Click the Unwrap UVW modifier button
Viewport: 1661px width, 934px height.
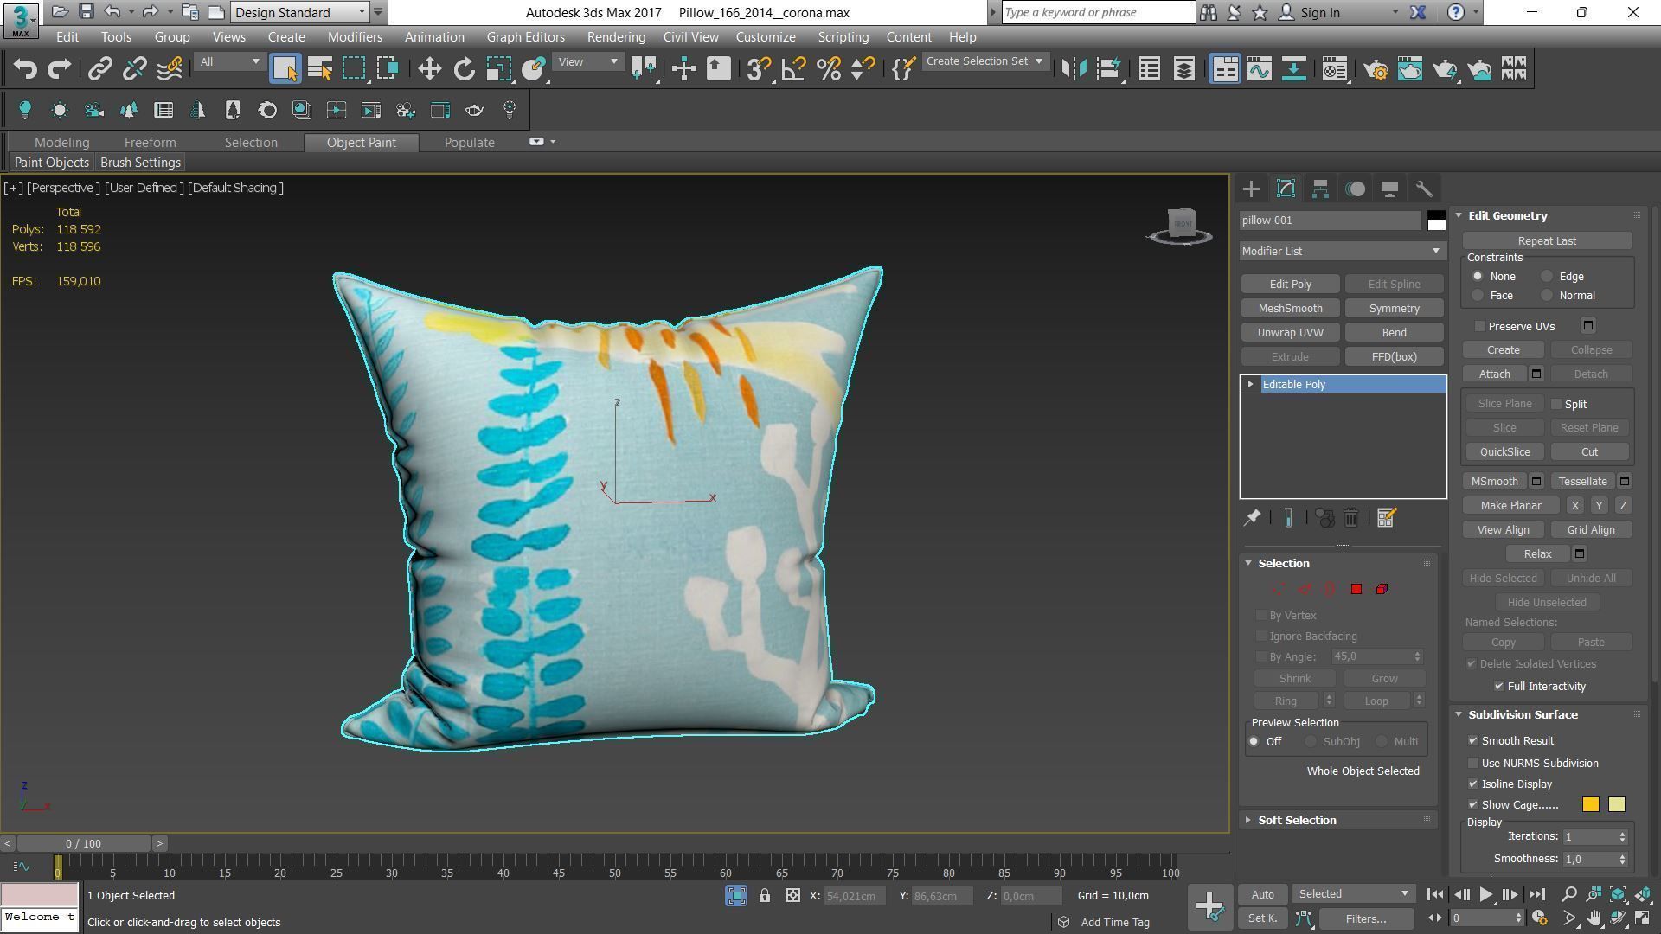click(1290, 332)
